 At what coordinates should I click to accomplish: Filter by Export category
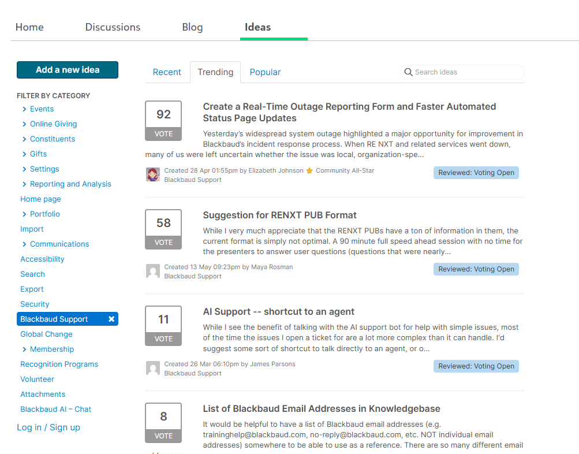[32, 289]
